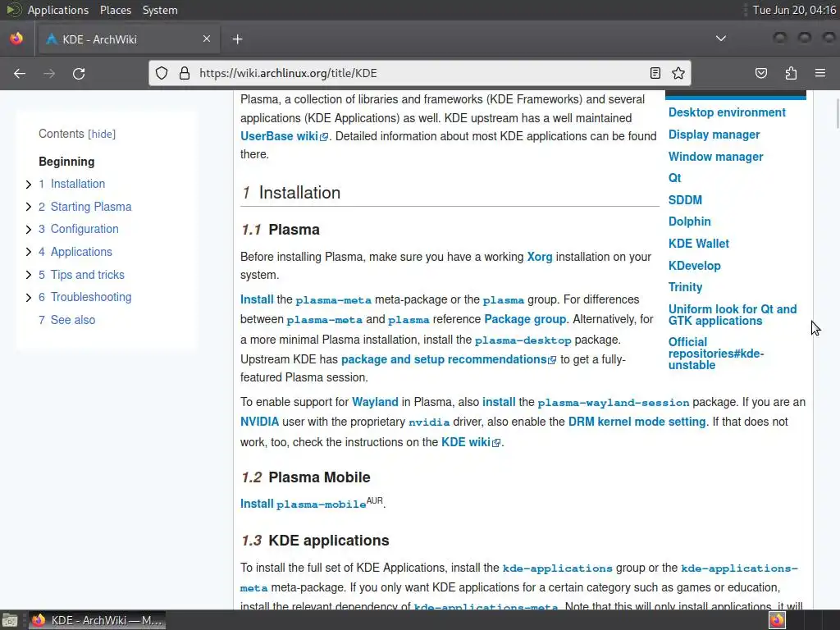Close the KDE - ArchWiki tab
This screenshot has width=840, height=630.
[x=207, y=39]
